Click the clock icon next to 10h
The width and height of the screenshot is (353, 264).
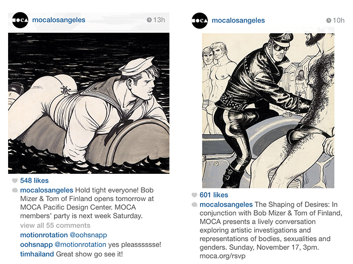328,21
